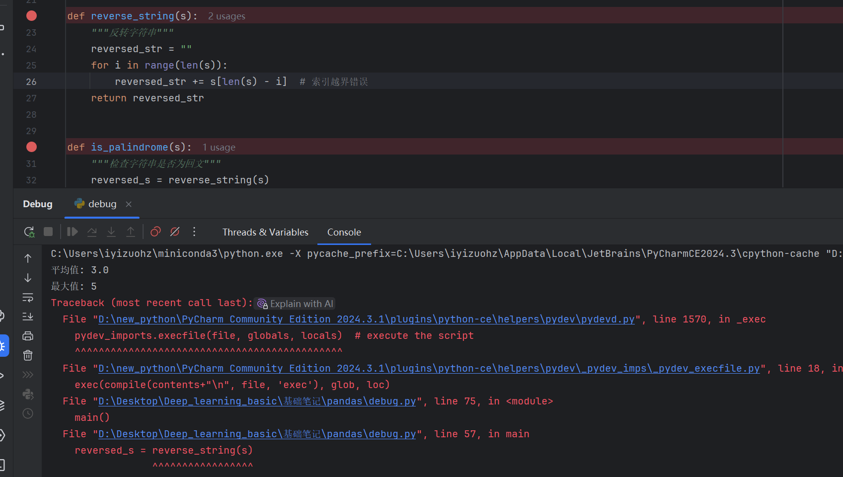Viewport: 843px width, 477px height.
Task: Switch to the Threads & Variables tab
Action: [265, 232]
